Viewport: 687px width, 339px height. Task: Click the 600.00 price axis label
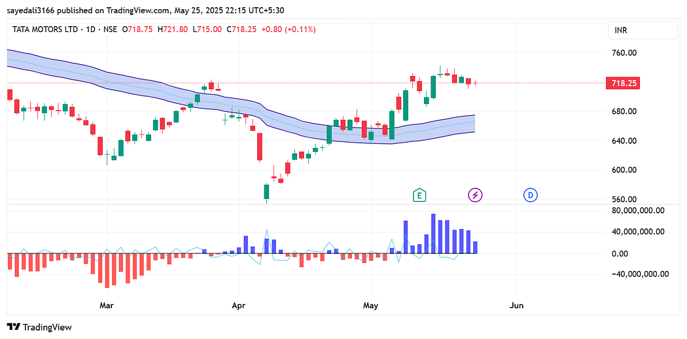[x=625, y=170]
